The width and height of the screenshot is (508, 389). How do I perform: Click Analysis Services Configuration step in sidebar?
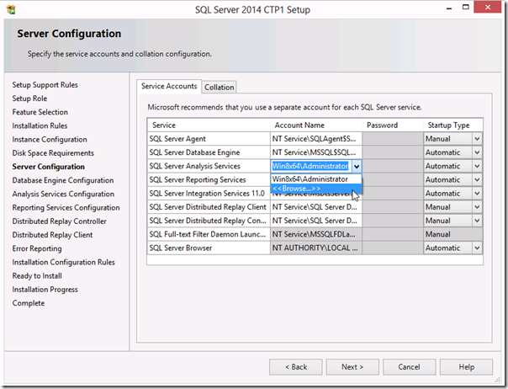[63, 194]
